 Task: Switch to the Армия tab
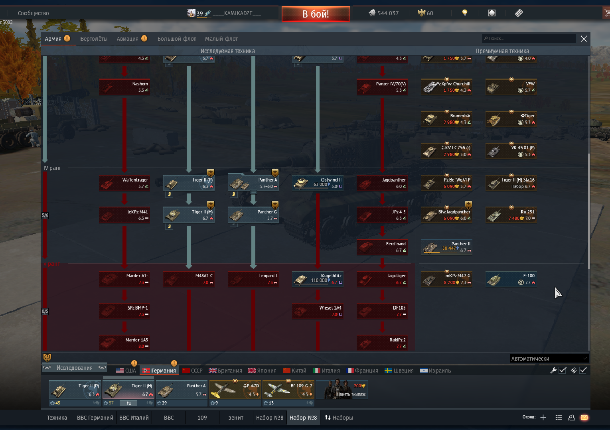(x=57, y=39)
